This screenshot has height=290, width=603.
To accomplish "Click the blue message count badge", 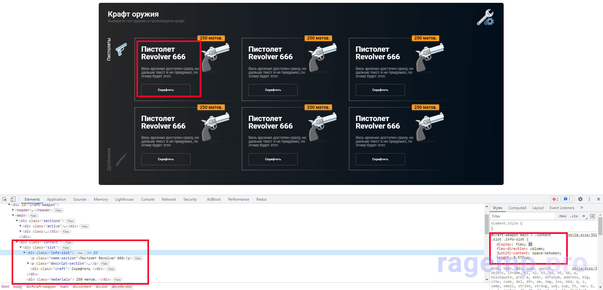I will point(567,199).
